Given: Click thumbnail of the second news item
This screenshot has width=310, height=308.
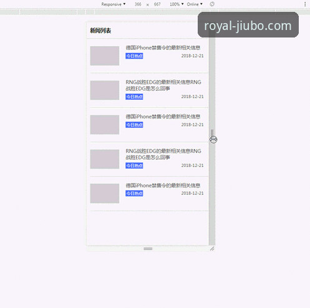Looking at the screenshot, I should pos(105,90).
